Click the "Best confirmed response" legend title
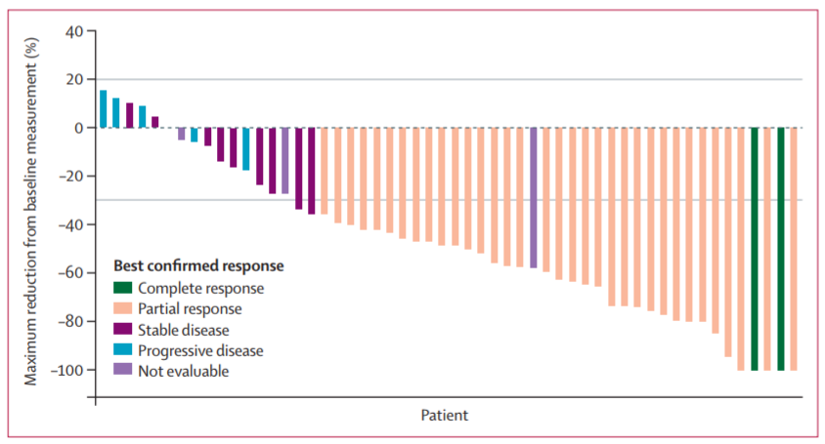The height and width of the screenshot is (444, 825). [198, 265]
